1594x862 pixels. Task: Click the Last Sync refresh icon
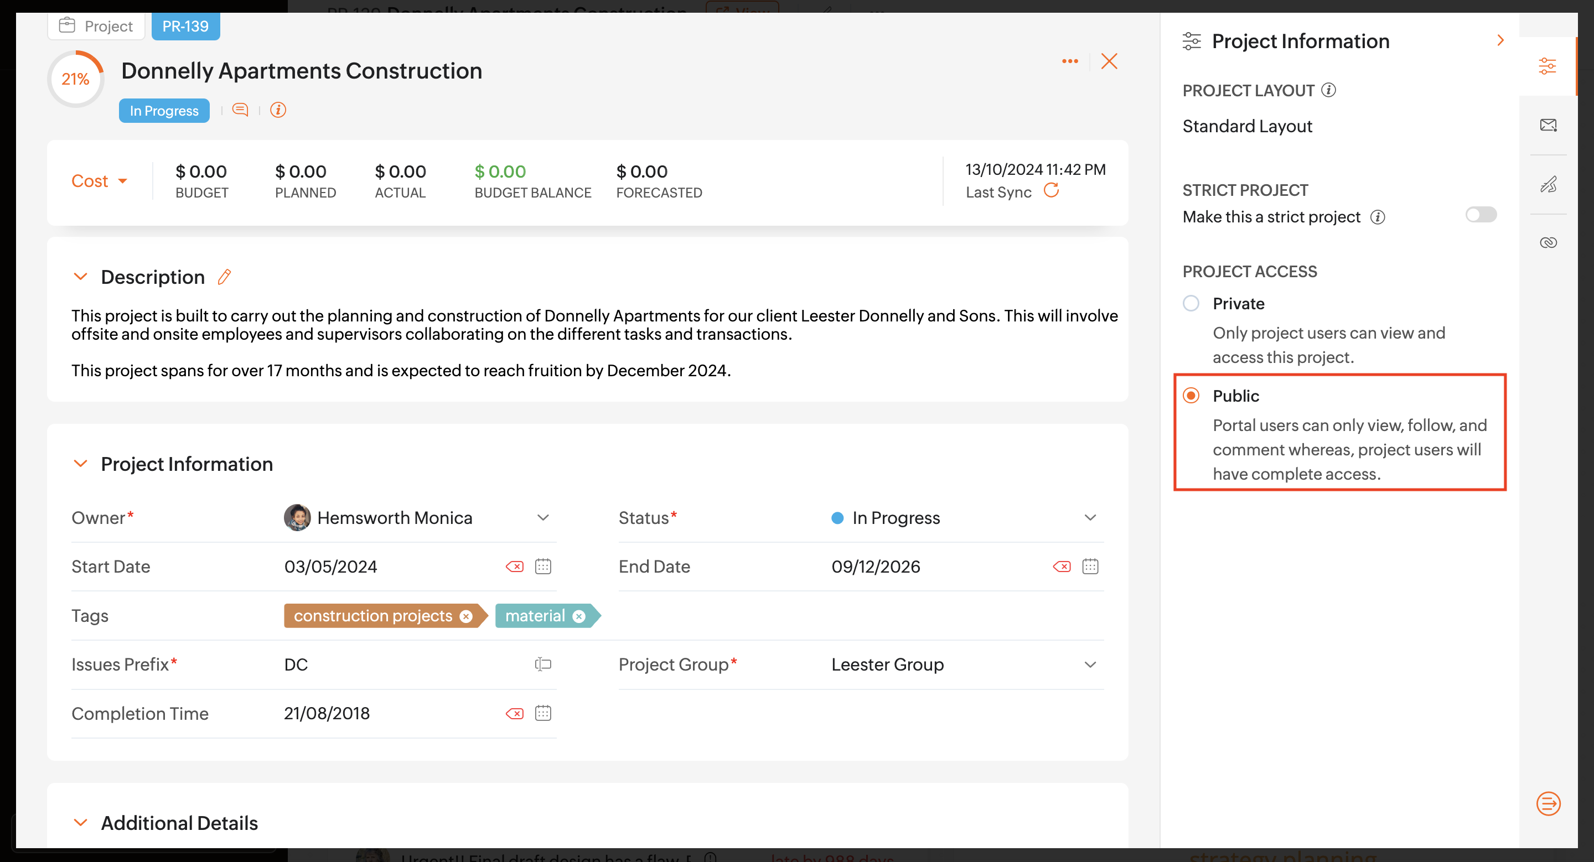(1052, 190)
